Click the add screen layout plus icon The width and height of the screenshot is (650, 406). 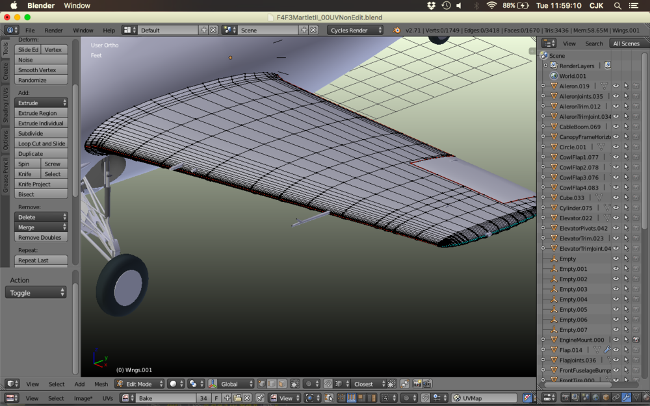click(204, 31)
